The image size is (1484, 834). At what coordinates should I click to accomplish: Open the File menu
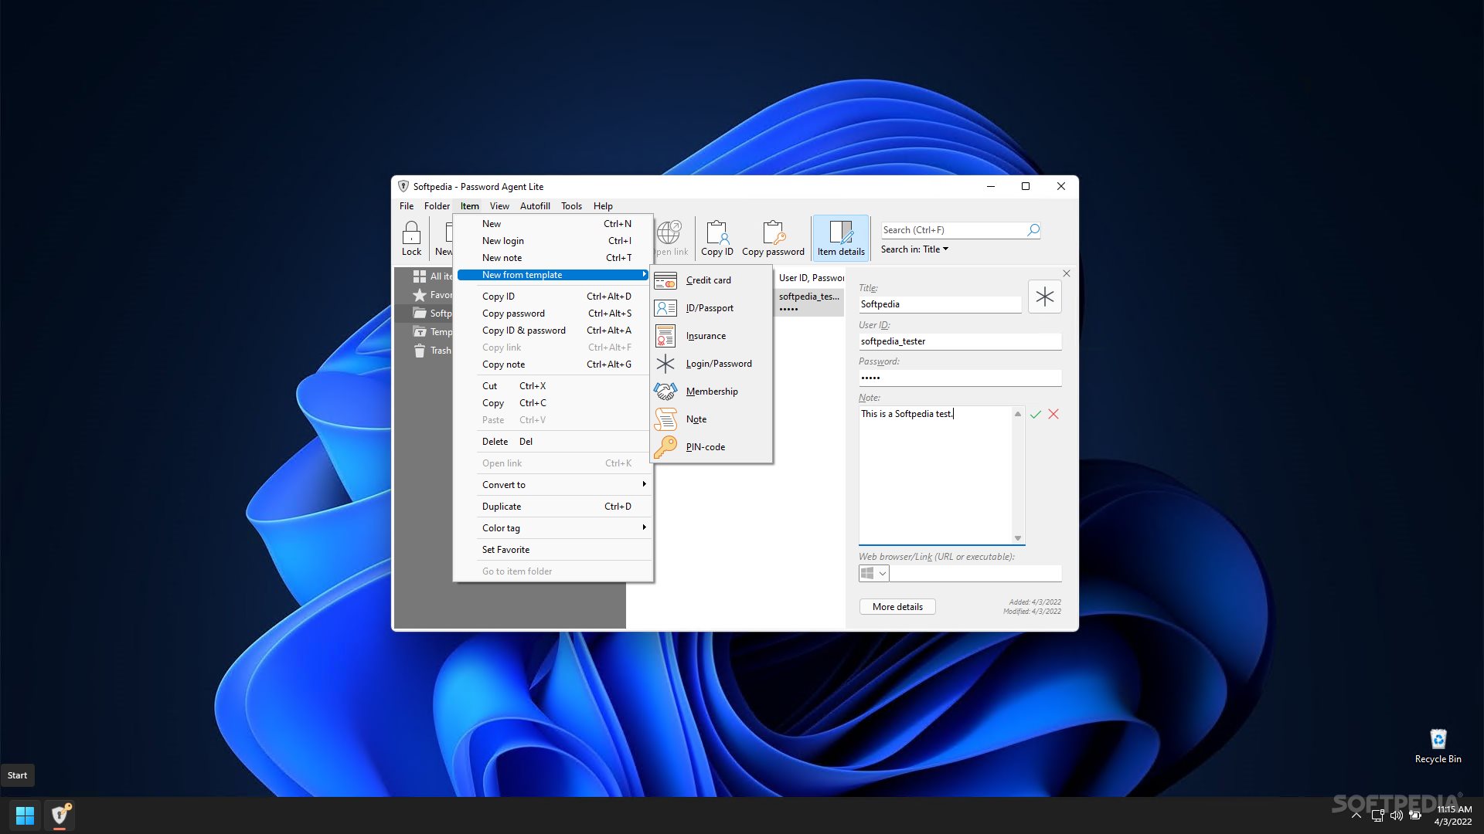407,206
